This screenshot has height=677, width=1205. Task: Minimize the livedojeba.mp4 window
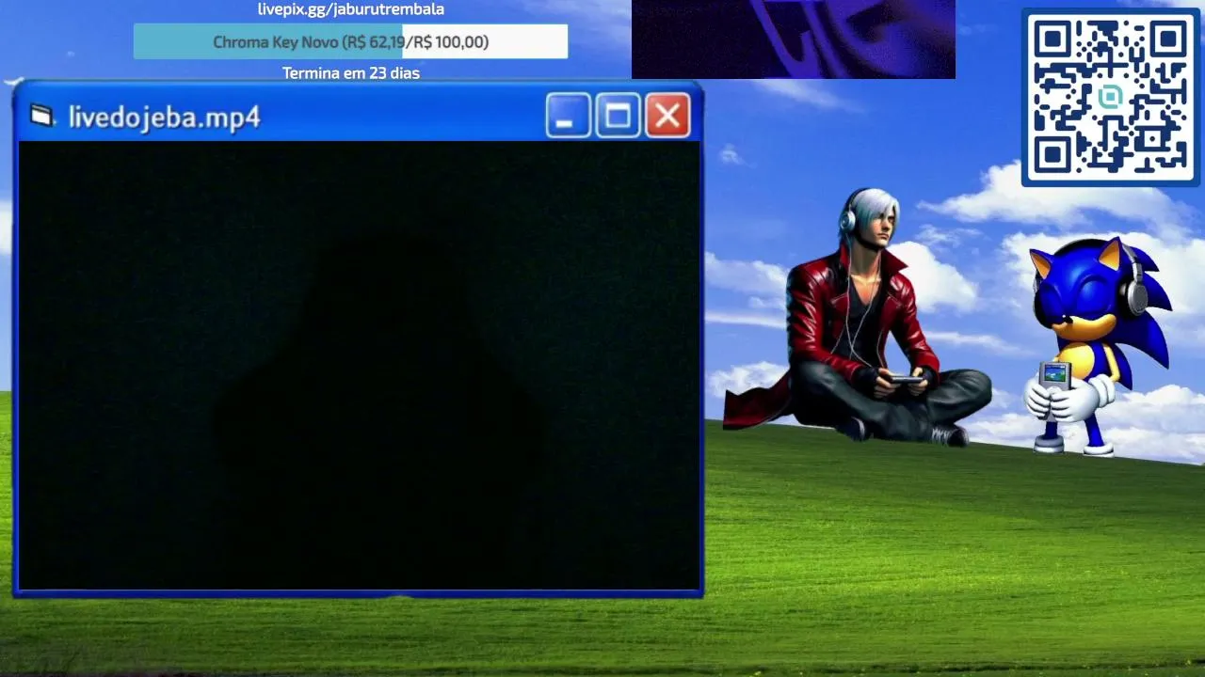pos(568,116)
